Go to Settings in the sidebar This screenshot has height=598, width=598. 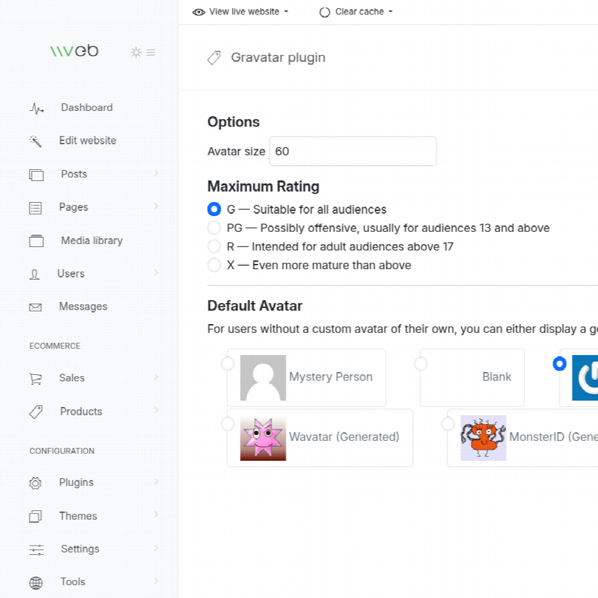pyautogui.click(x=79, y=549)
